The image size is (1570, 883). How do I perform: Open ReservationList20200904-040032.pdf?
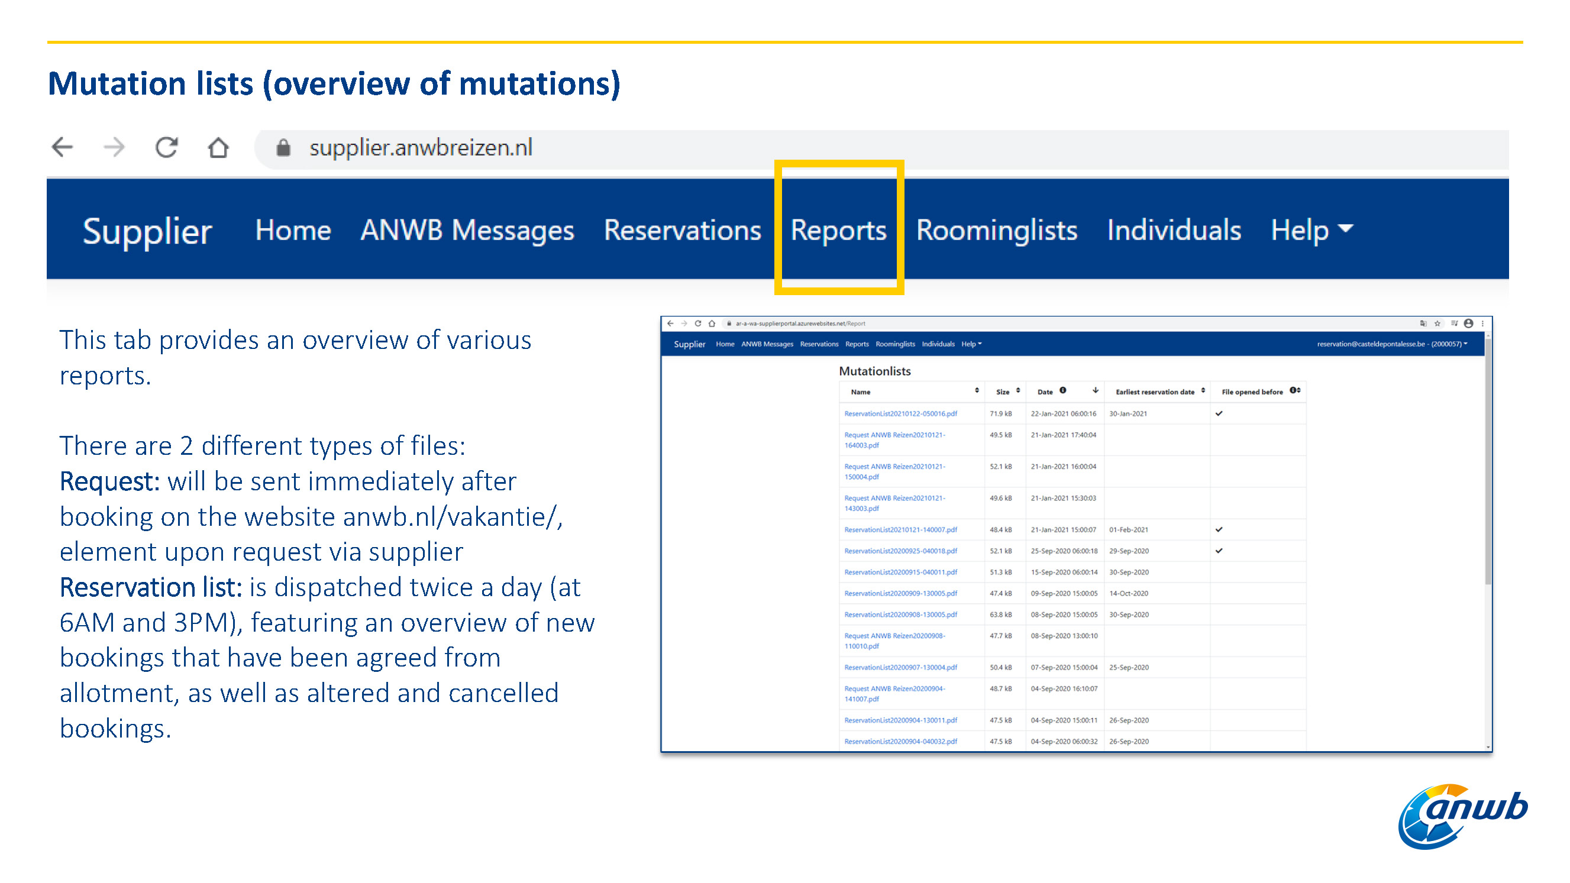[x=900, y=742]
